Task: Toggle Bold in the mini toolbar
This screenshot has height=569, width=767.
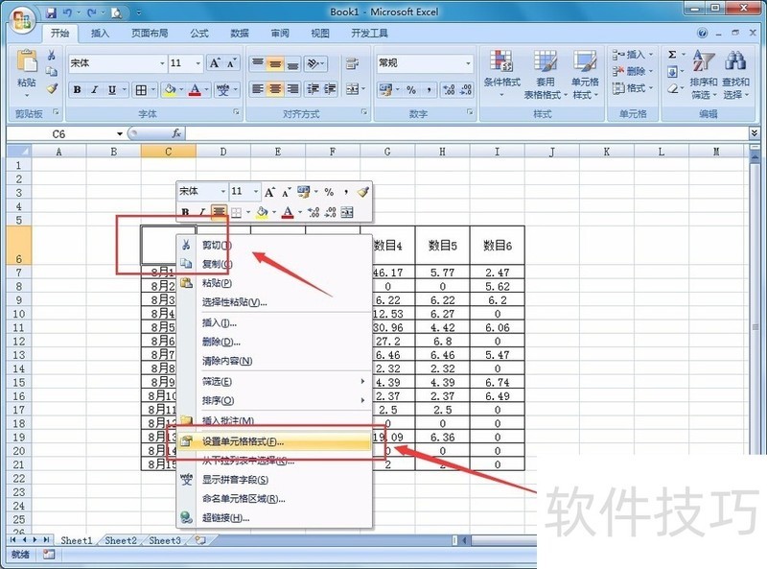Action: (185, 212)
